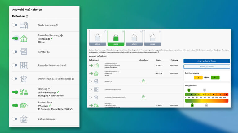This screenshot has height=133, width=238.
Task: Click green heating icon beside Heizung, enlarged list
Action: coord(24,92)
